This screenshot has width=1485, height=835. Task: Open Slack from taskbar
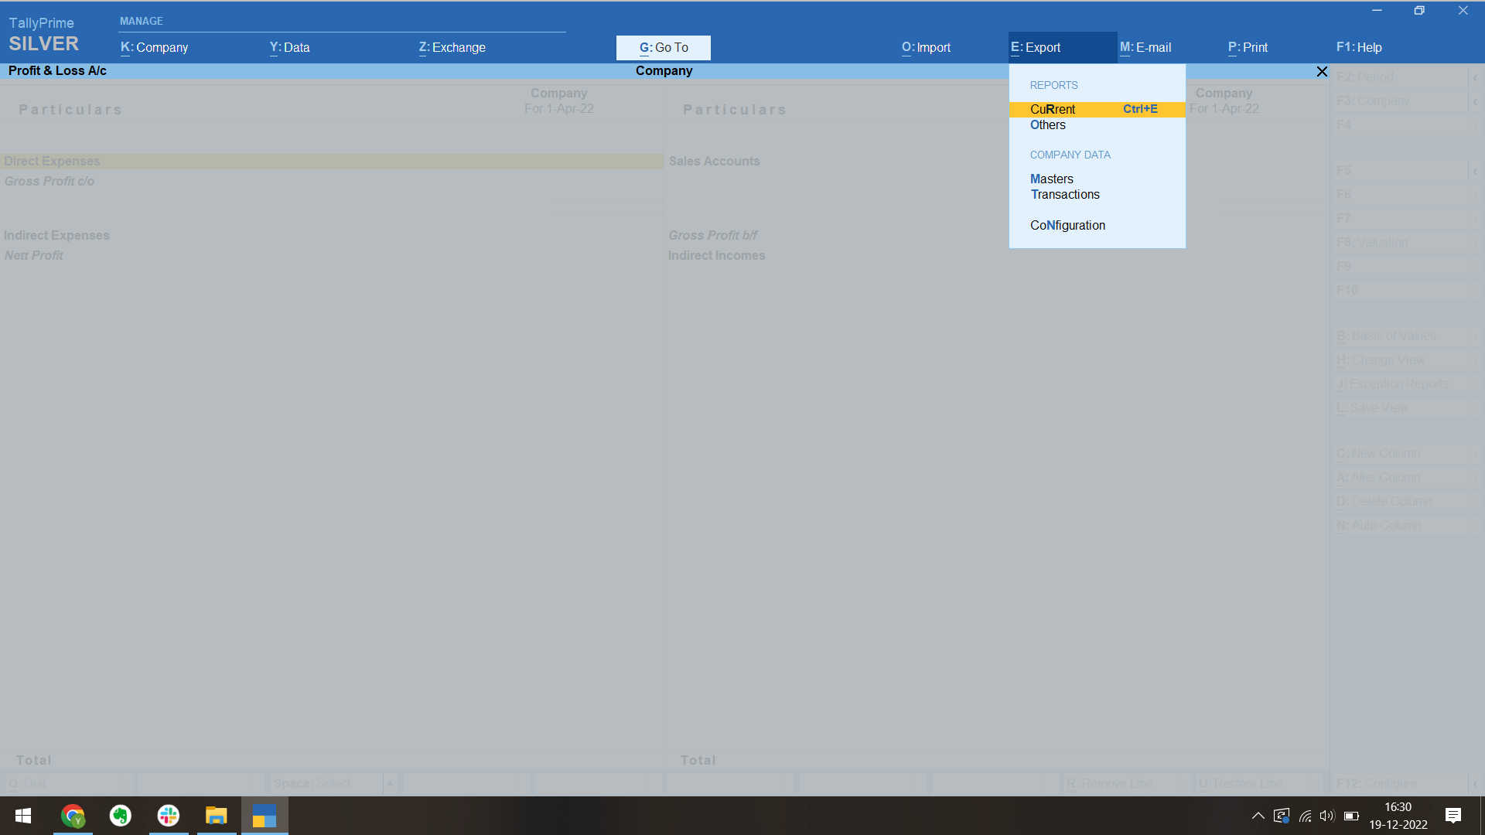coord(169,816)
